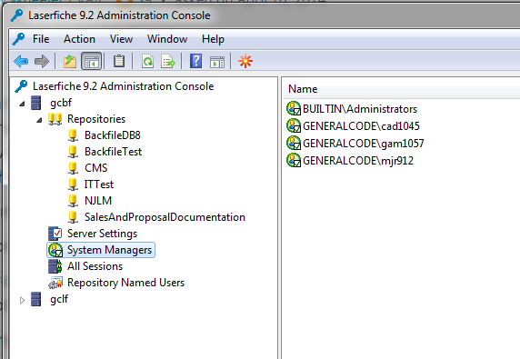Screen dimensions: 520x359
Task: Open Server Settings node
Action: 102,234
